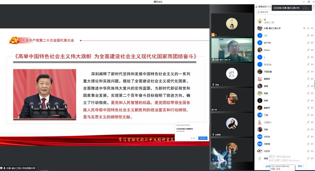Click inside the 搜索成员 search field
Viewport: 315px width, 171px height.
pyautogui.click(x=283, y=12)
